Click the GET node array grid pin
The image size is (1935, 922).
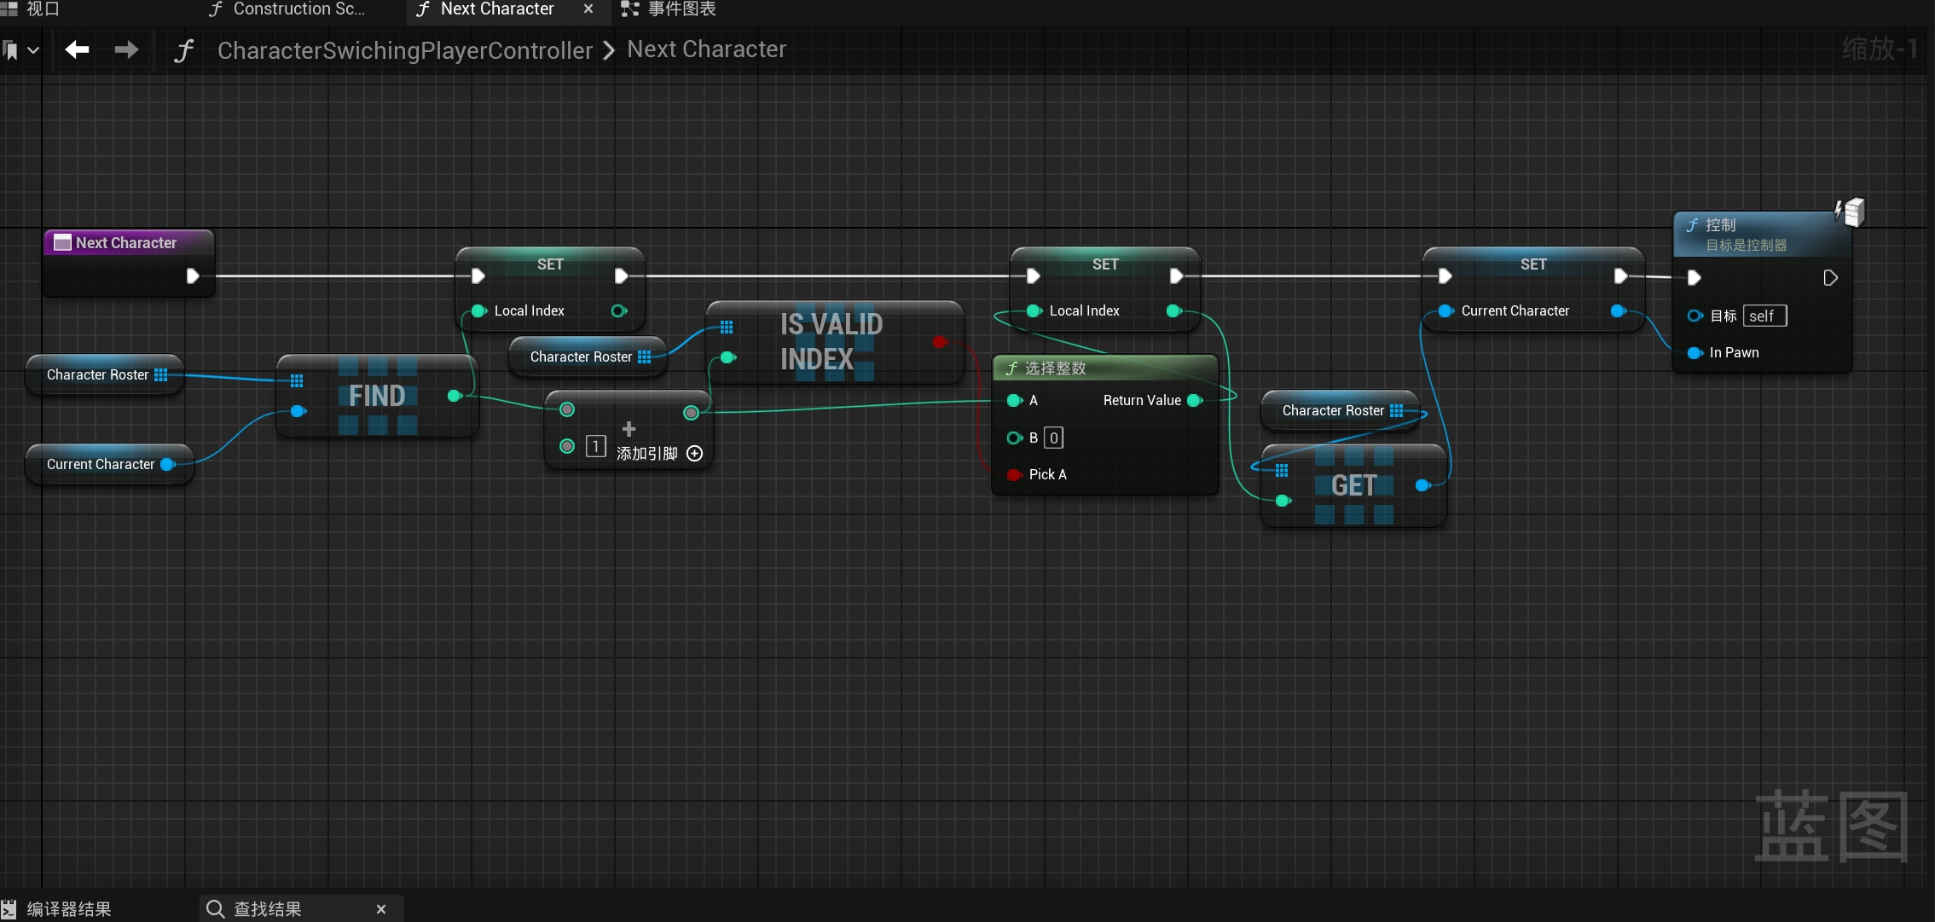point(1282,471)
